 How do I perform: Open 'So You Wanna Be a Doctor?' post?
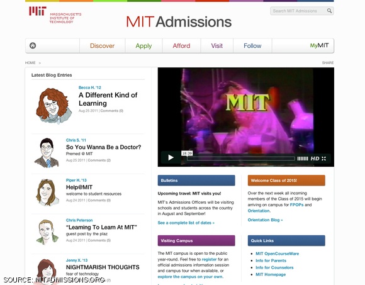(104, 147)
